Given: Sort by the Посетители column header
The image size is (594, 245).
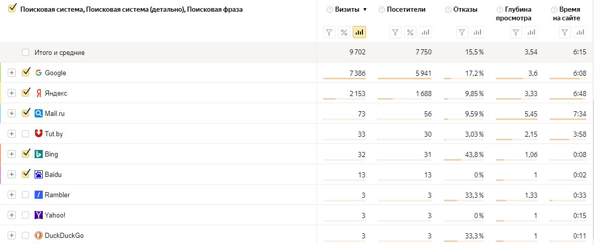Looking at the screenshot, I should [406, 10].
